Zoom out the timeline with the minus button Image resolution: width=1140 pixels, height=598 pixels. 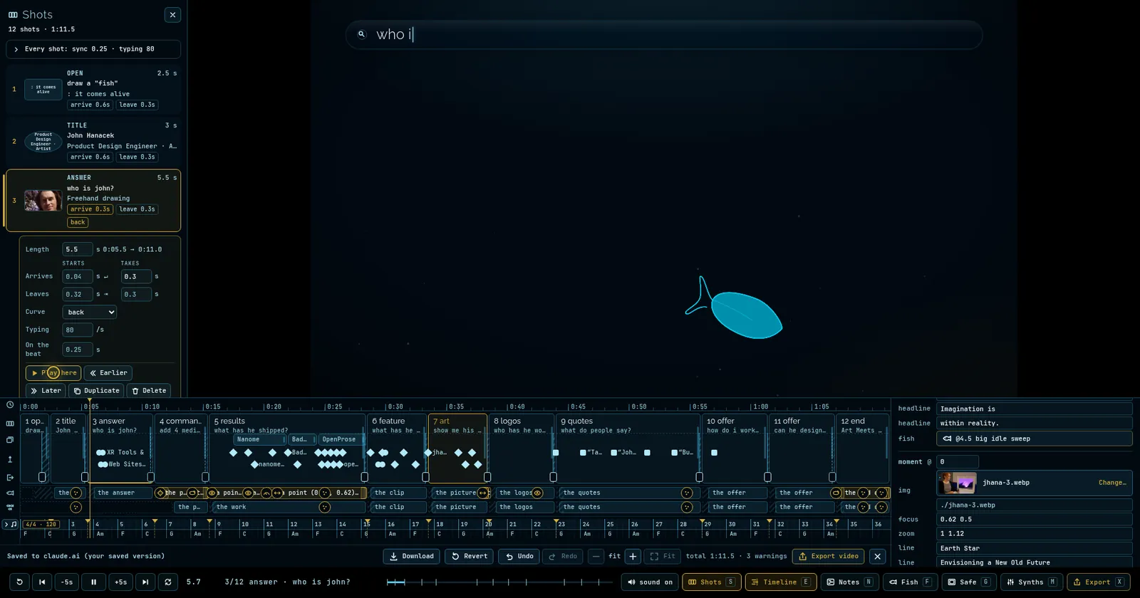click(596, 556)
